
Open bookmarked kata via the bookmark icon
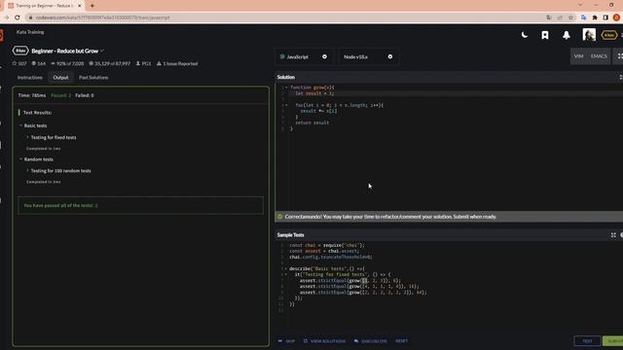click(545, 35)
